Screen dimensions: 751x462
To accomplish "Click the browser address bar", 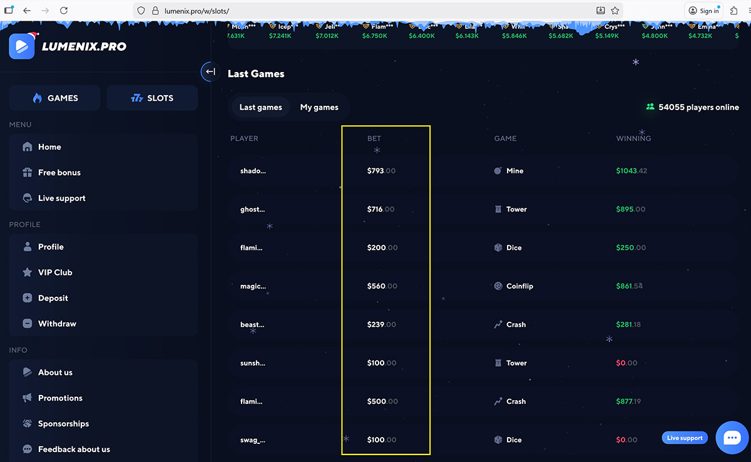I will (363, 11).
